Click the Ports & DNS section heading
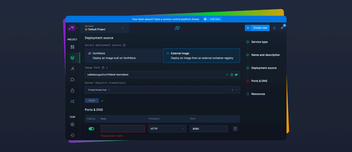This screenshot has width=352, height=152. click(x=94, y=110)
